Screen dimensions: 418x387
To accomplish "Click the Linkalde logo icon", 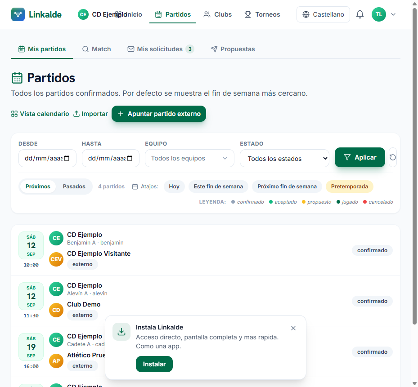I will pyautogui.click(x=18, y=14).
